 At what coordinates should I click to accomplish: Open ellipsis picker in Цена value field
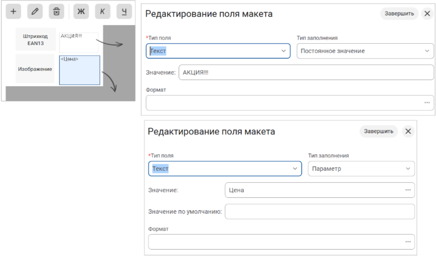pyautogui.click(x=408, y=190)
